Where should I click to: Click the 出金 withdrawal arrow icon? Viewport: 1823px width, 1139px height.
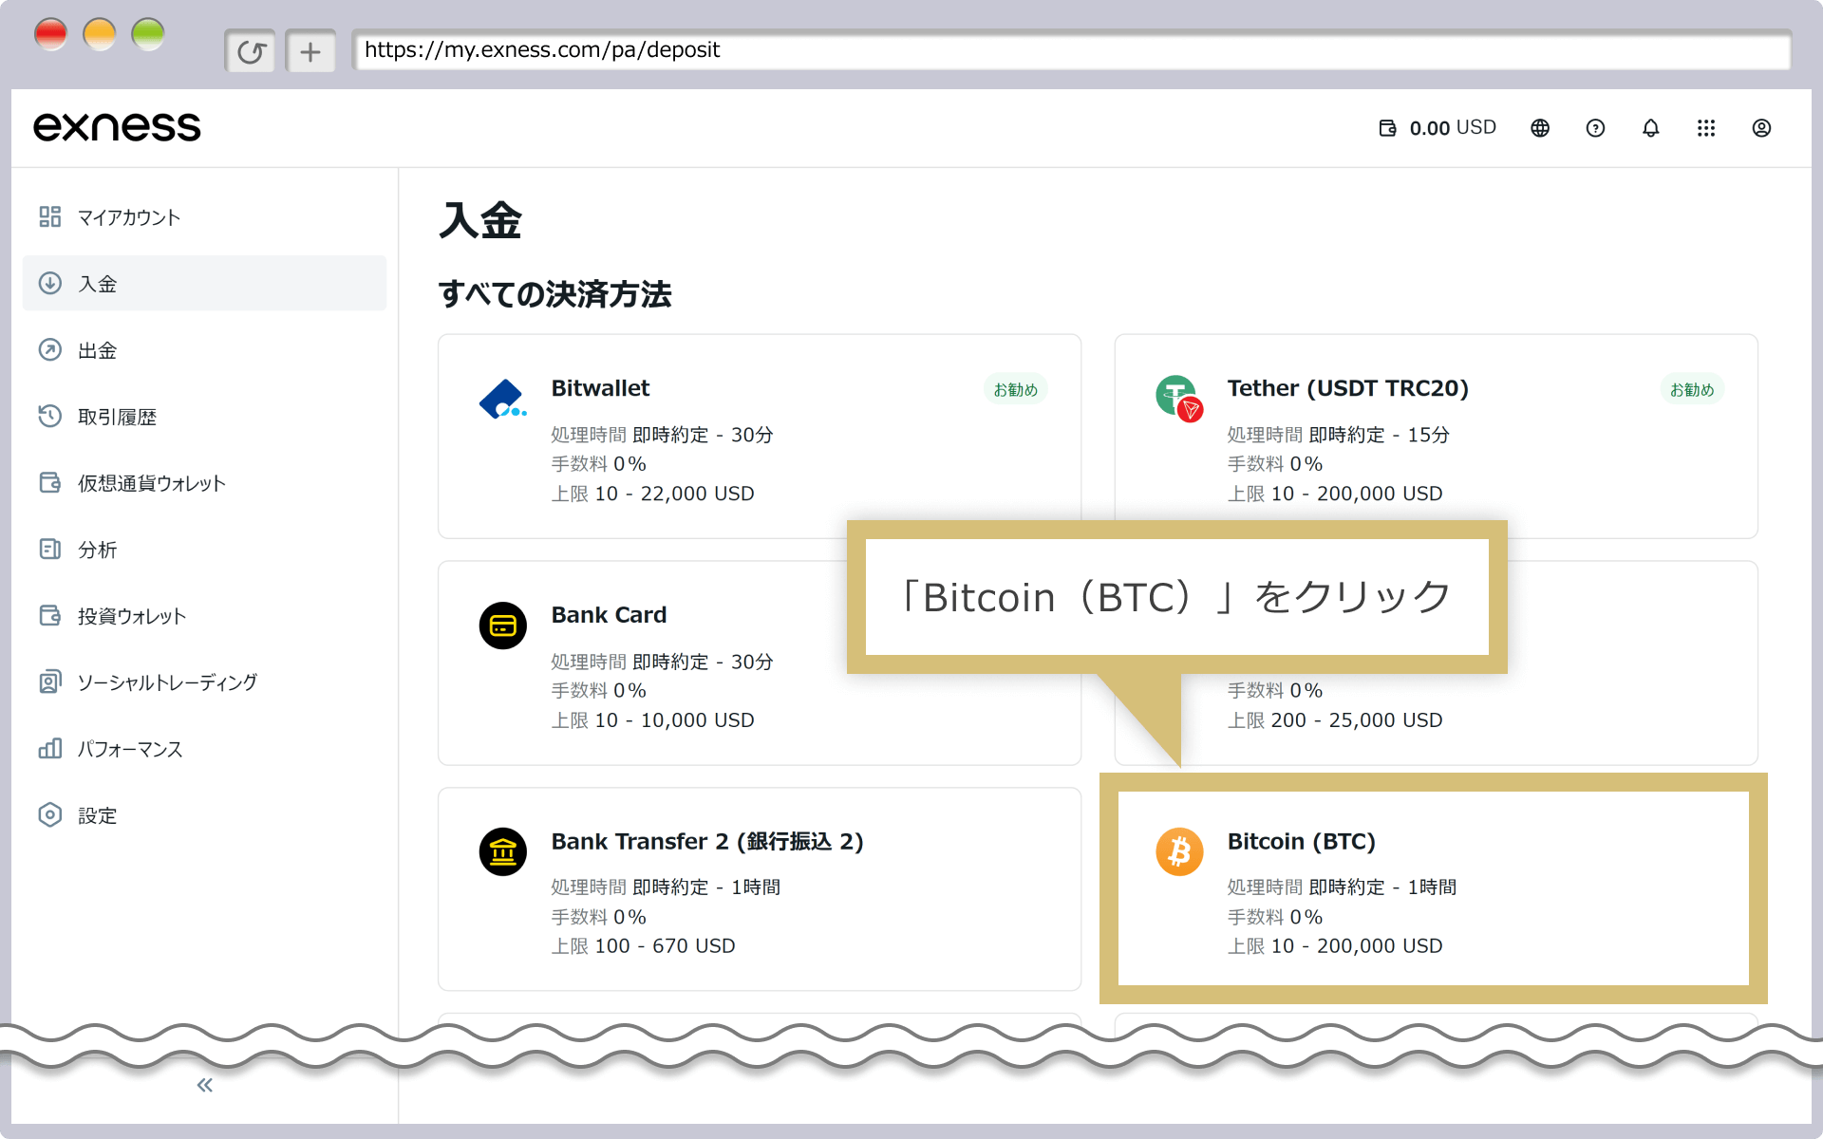[50, 350]
